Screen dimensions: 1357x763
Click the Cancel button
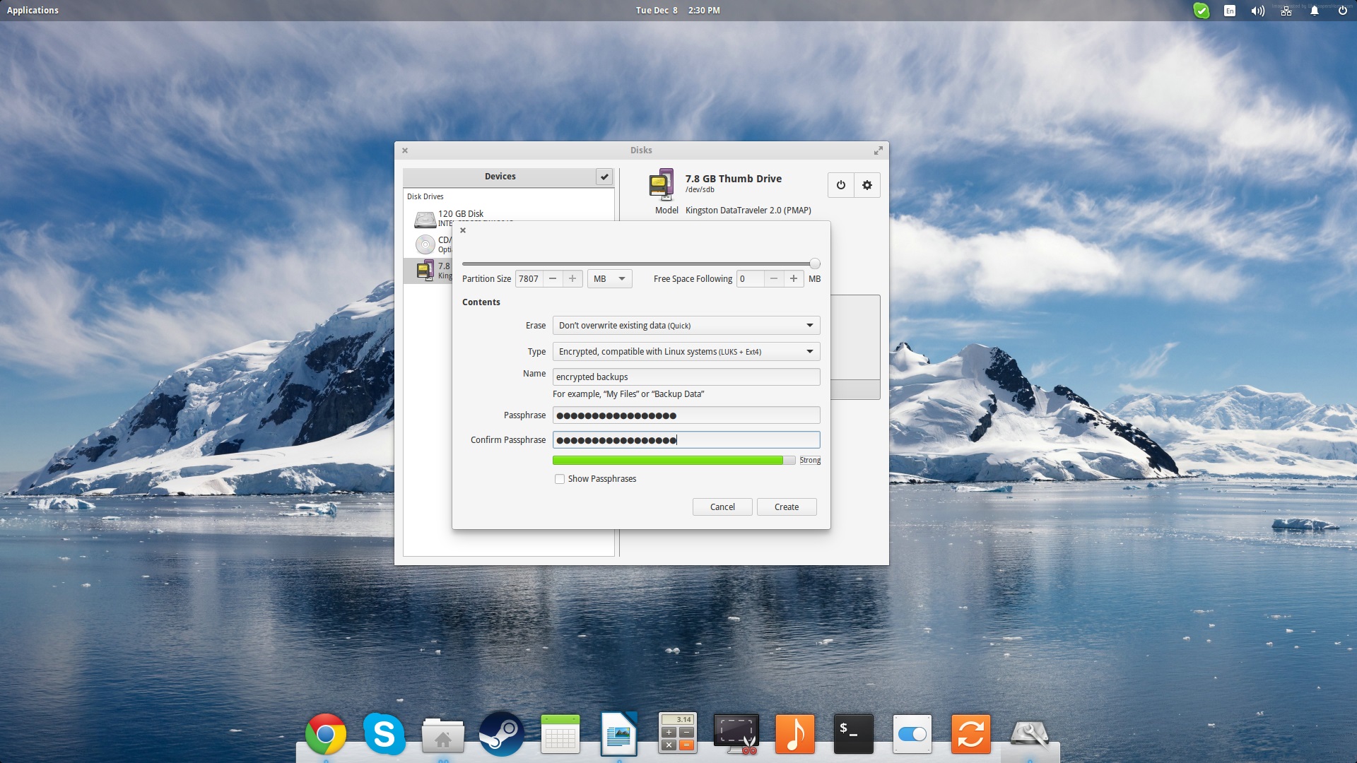pyautogui.click(x=722, y=507)
